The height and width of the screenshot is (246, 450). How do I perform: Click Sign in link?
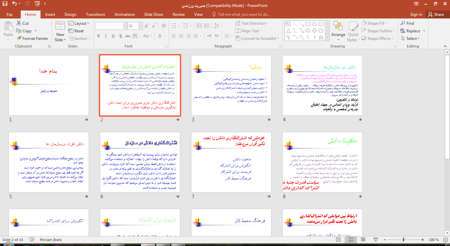(416, 15)
